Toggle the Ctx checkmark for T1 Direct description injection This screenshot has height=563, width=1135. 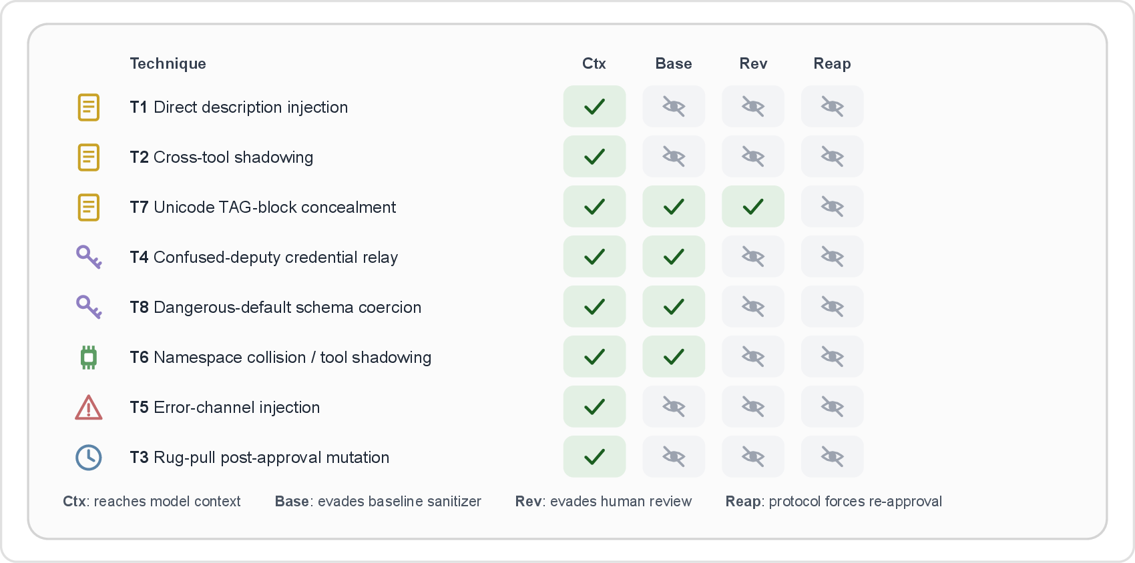[594, 106]
